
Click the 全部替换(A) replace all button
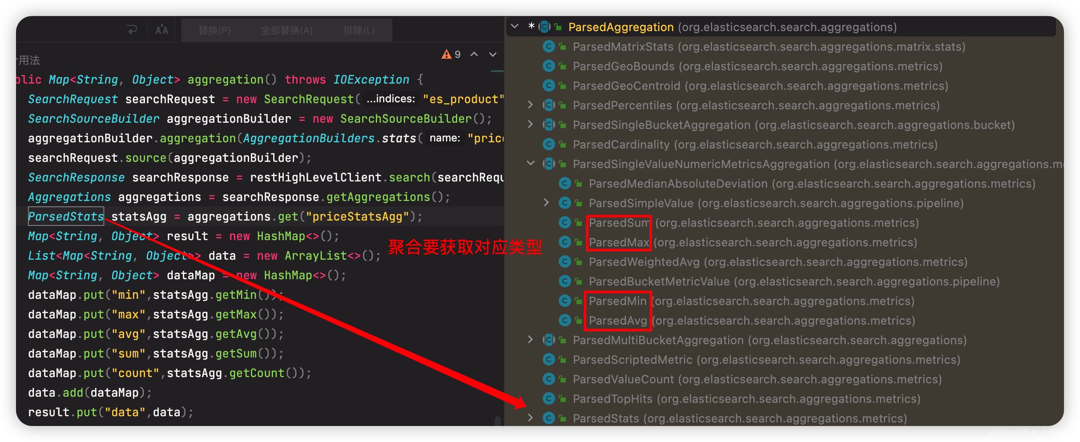click(x=286, y=30)
